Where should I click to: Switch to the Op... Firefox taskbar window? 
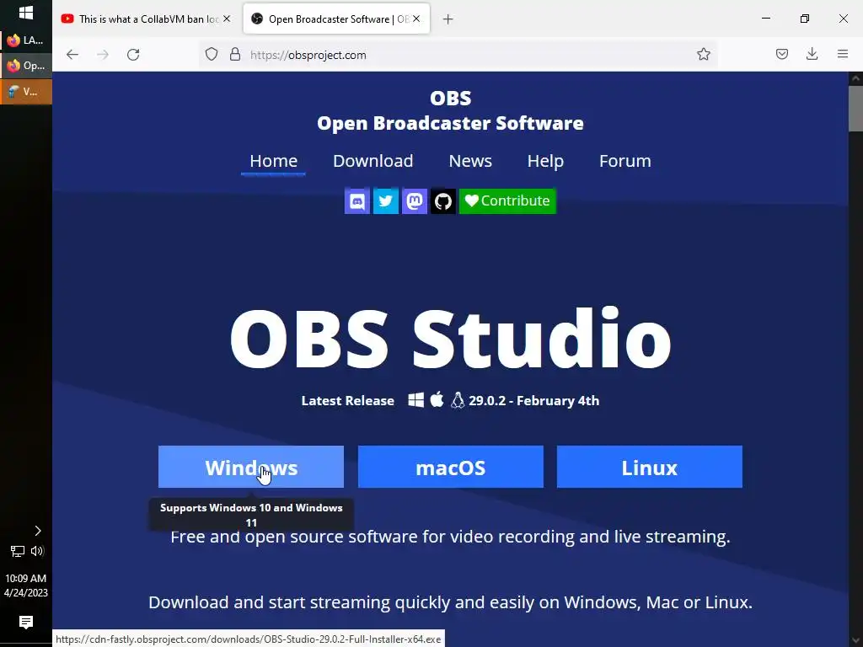click(x=26, y=66)
